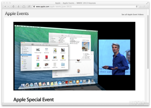This screenshot has height=108, width=151.
Task: Click the vertical scrollbar on the right
Action: (x=148, y=42)
